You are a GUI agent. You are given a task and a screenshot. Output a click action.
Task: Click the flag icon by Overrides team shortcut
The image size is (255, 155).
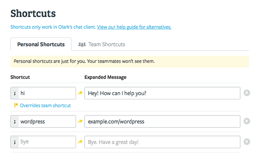click(16, 105)
